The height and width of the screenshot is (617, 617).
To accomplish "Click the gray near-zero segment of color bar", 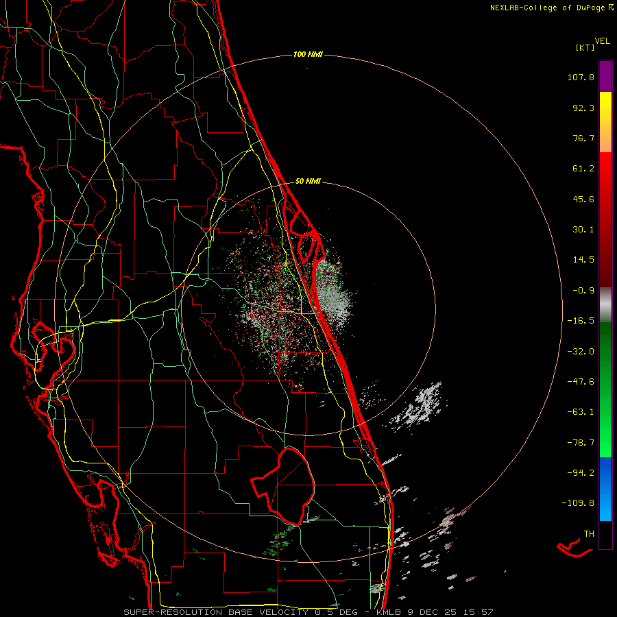I will (x=605, y=305).
